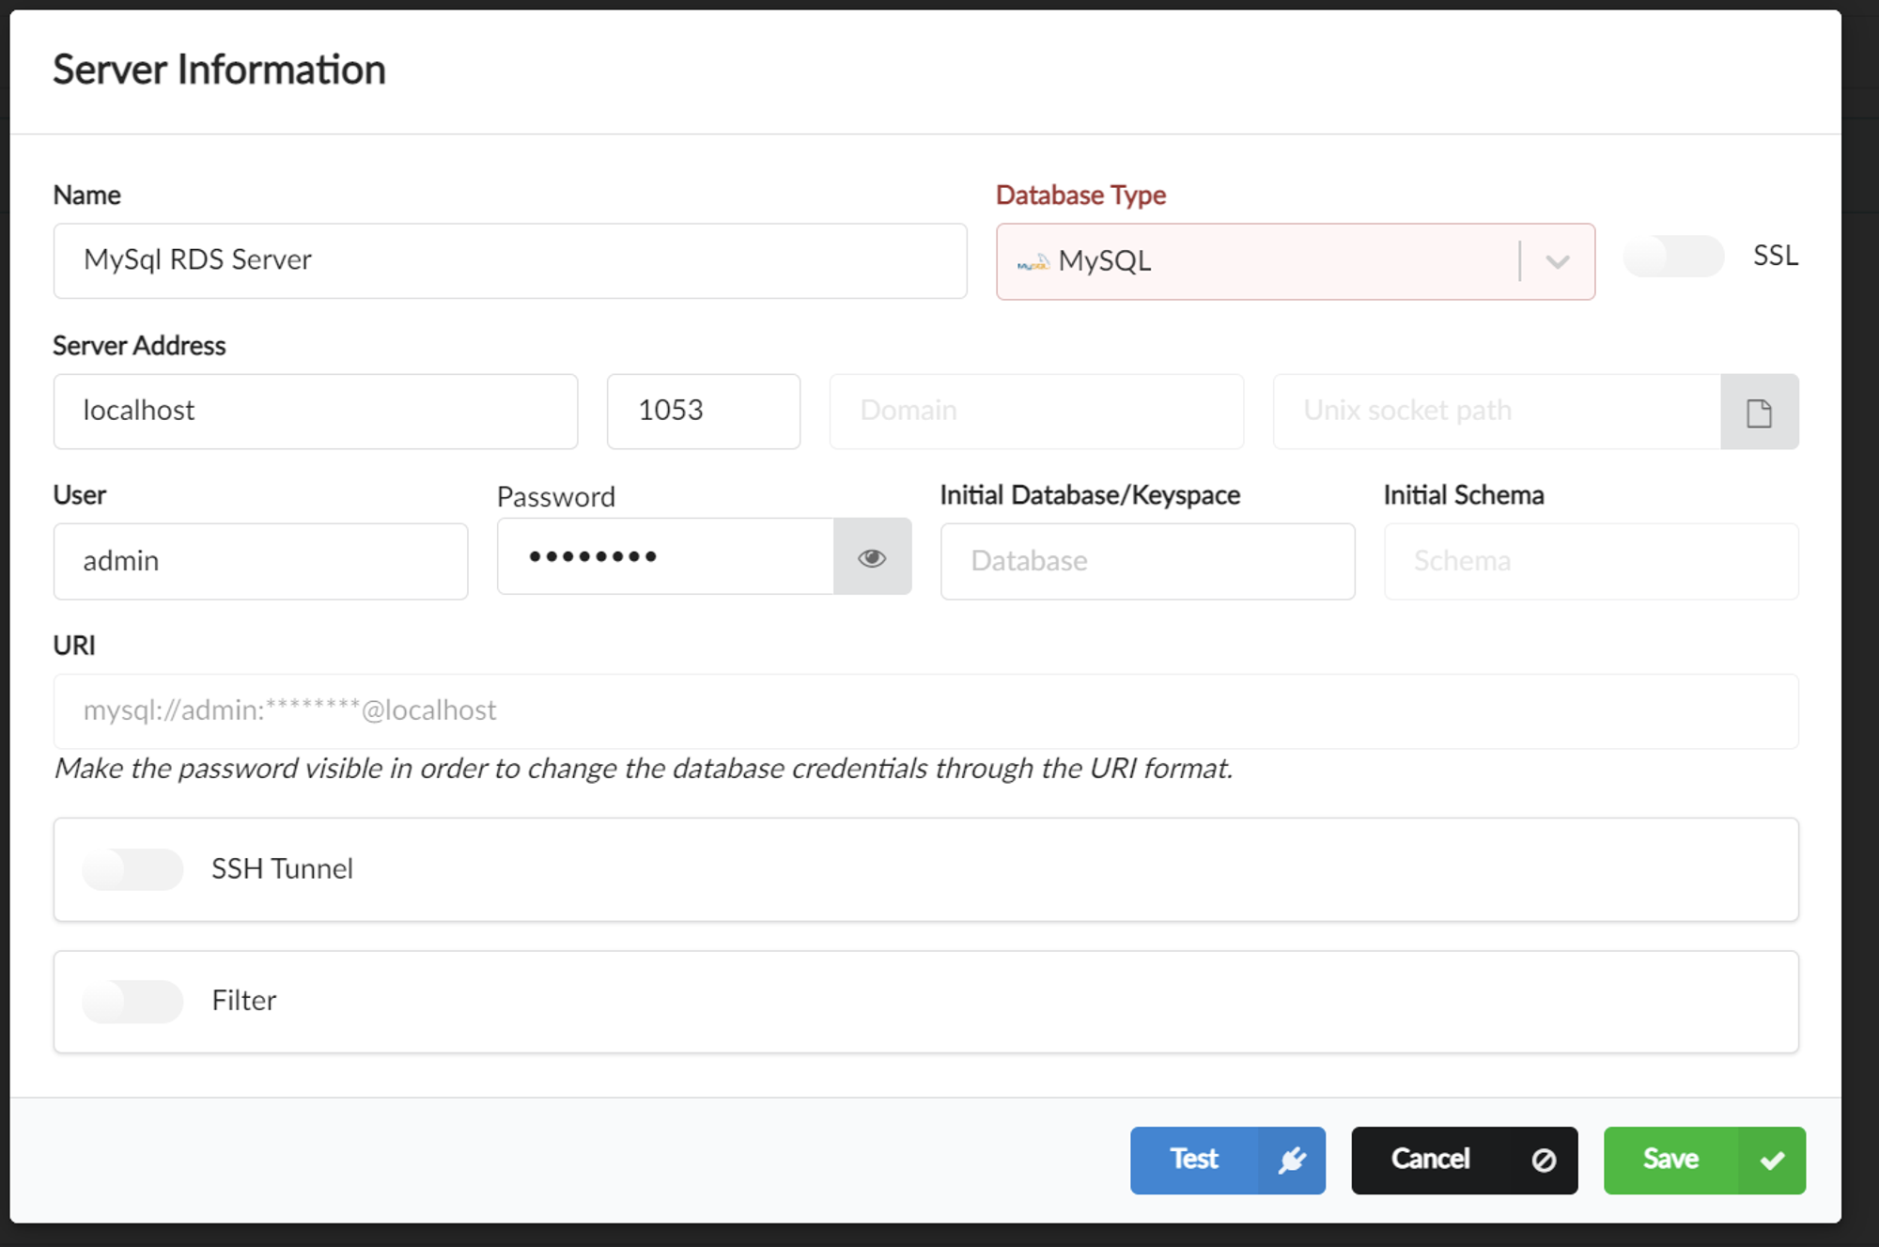Image resolution: width=1879 pixels, height=1247 pixels.
Task: Click the MySQL dolphin logo icon
Action: (x=1033, y=262)
